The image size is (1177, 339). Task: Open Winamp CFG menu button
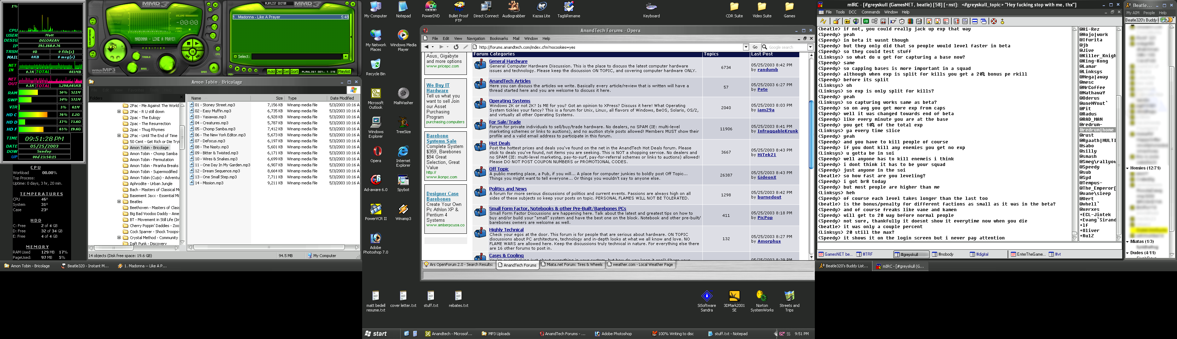tap(218, 49)
